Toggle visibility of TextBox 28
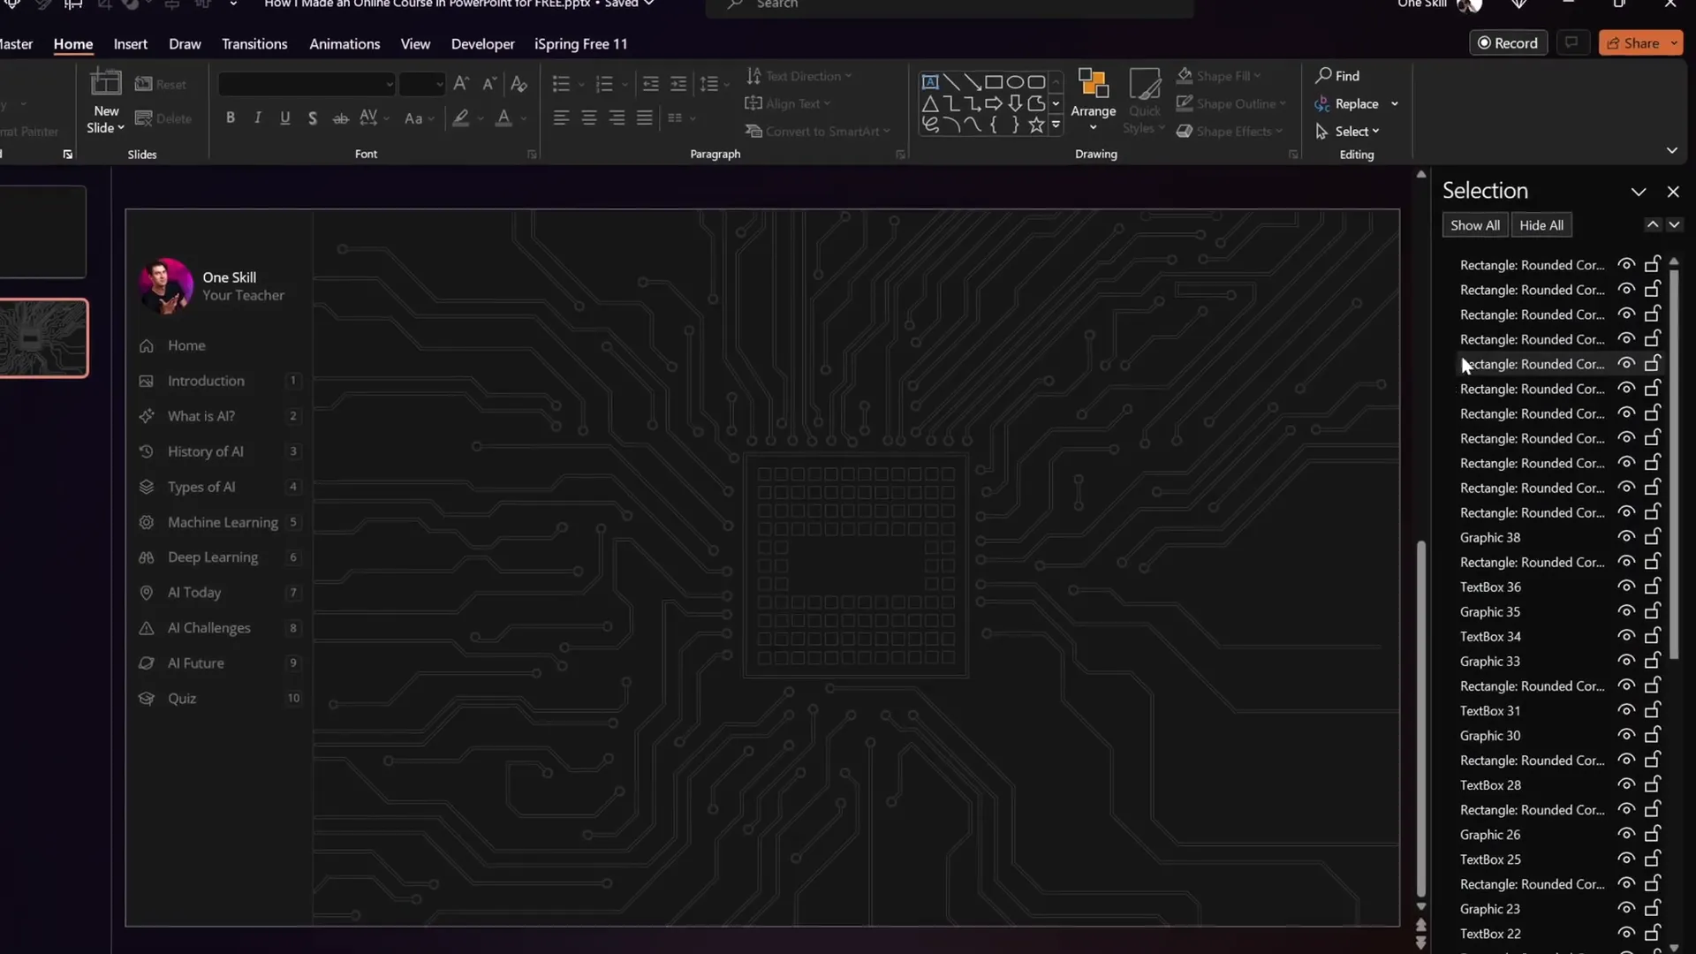Image resolution: width=1696 pixels, height=954 pixels. tap(1626, 784)
